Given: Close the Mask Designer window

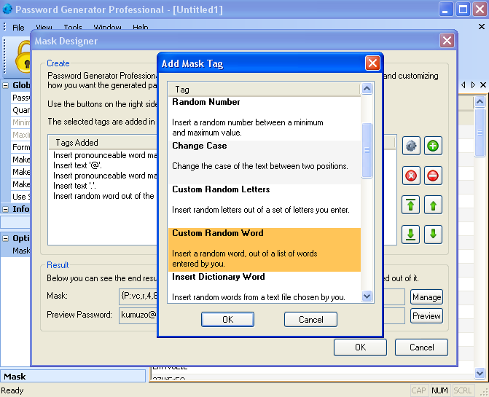Looking at the screenshot, I should (447, 41).
